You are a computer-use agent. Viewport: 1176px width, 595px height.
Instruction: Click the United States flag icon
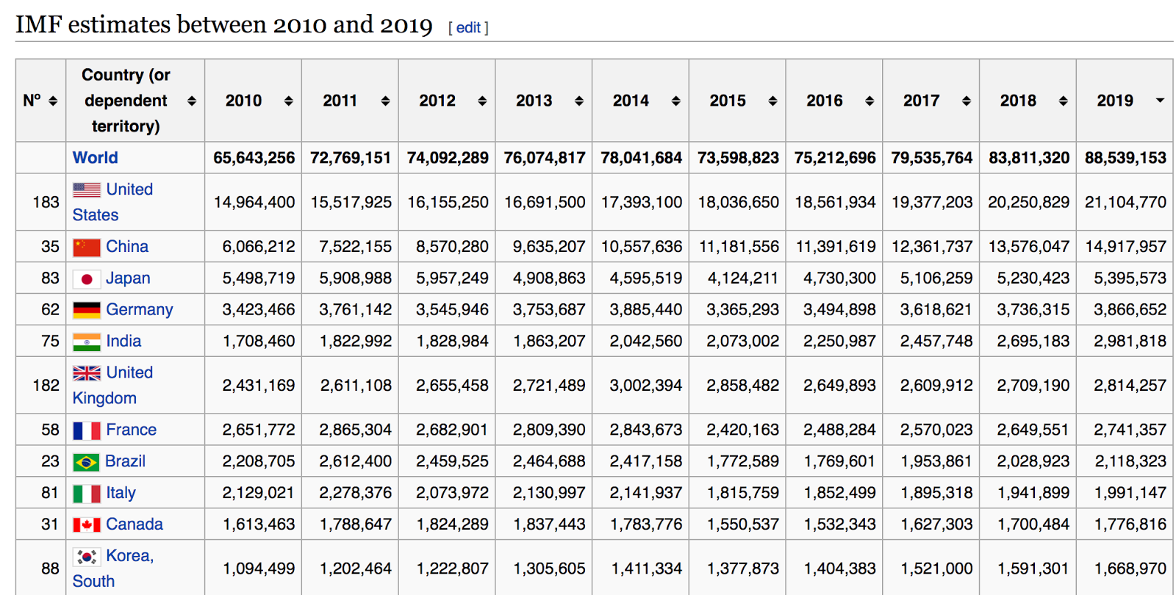pyautogui.click(x=87, y=190)
